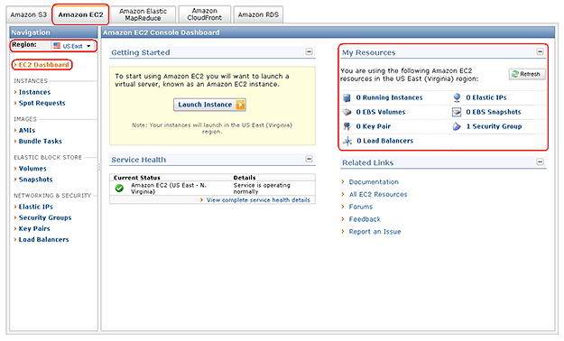Open EC2 Dashboard in navigation
Viewport: 564px width, 341px height.
[44, 65]
